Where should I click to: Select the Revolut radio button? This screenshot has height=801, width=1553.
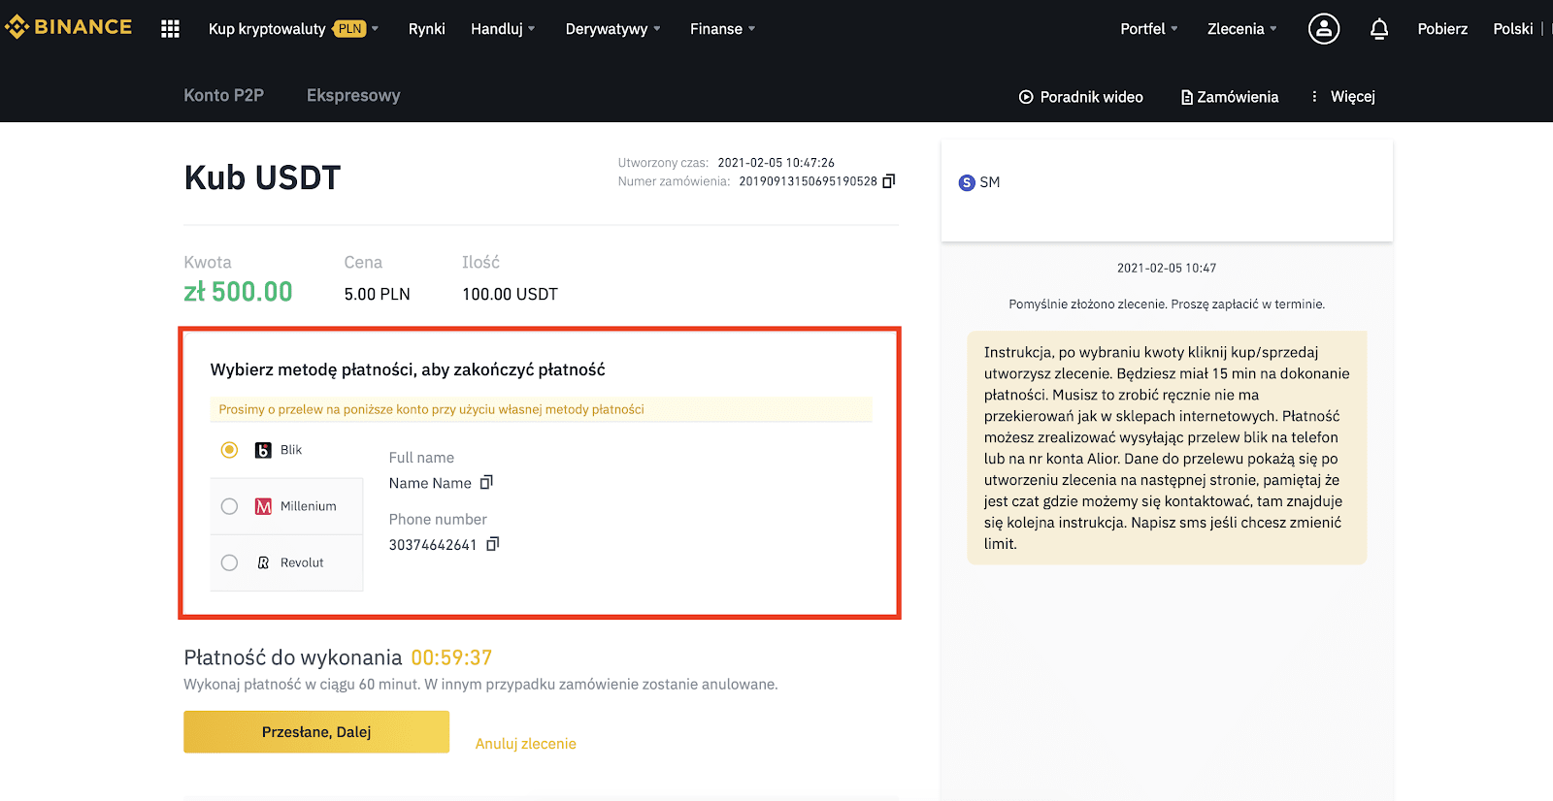(x=229, y=562)
